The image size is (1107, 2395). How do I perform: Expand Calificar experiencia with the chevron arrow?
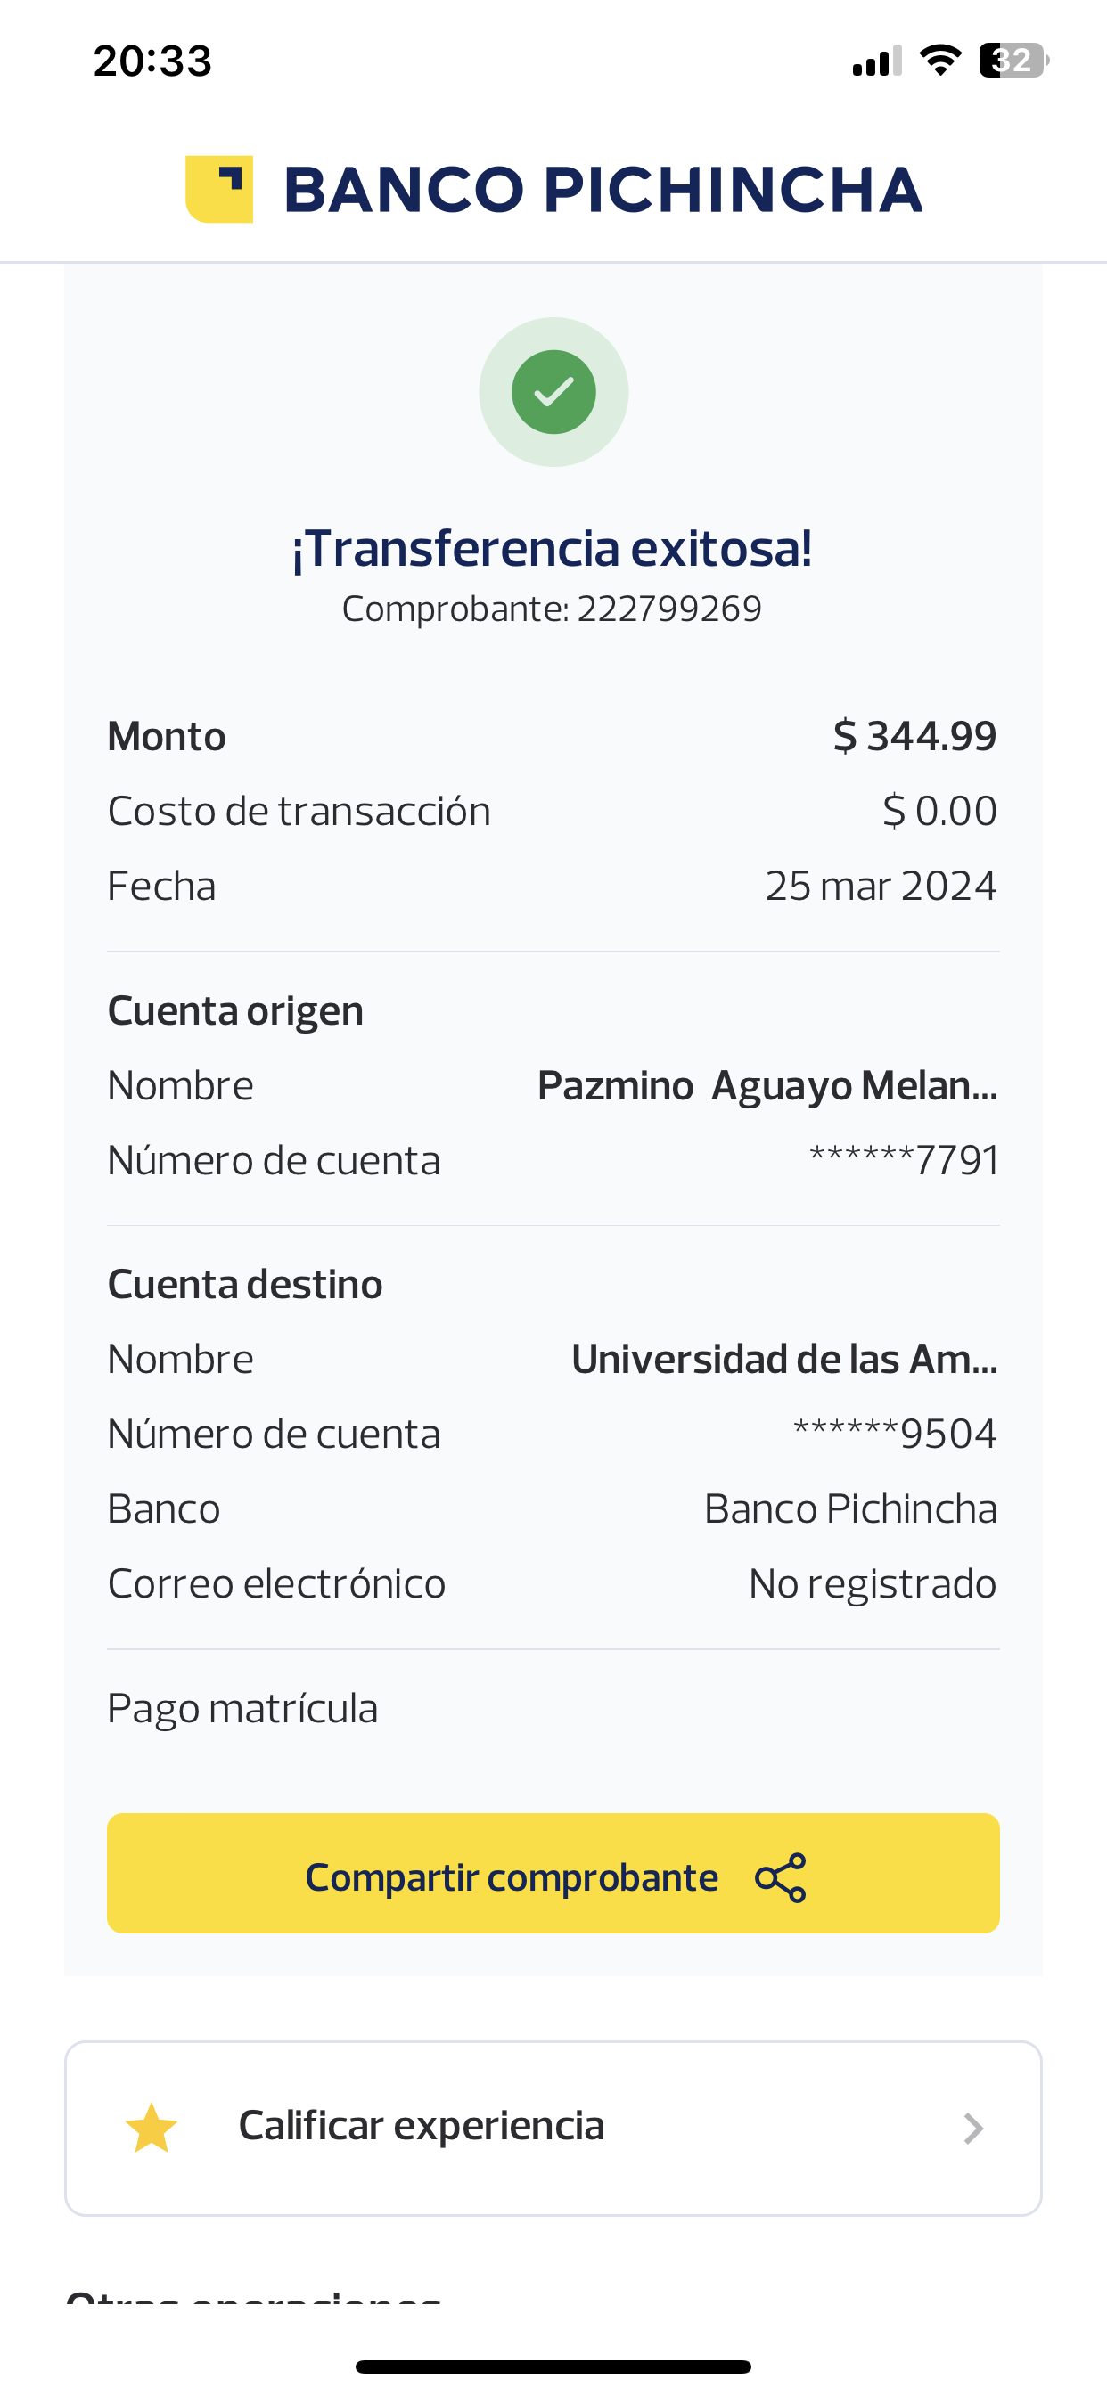point(973,2129)
